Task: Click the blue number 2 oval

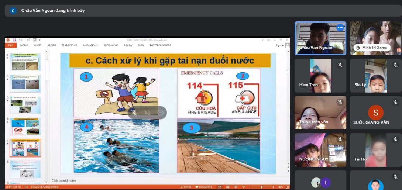Action: [243, 76]
